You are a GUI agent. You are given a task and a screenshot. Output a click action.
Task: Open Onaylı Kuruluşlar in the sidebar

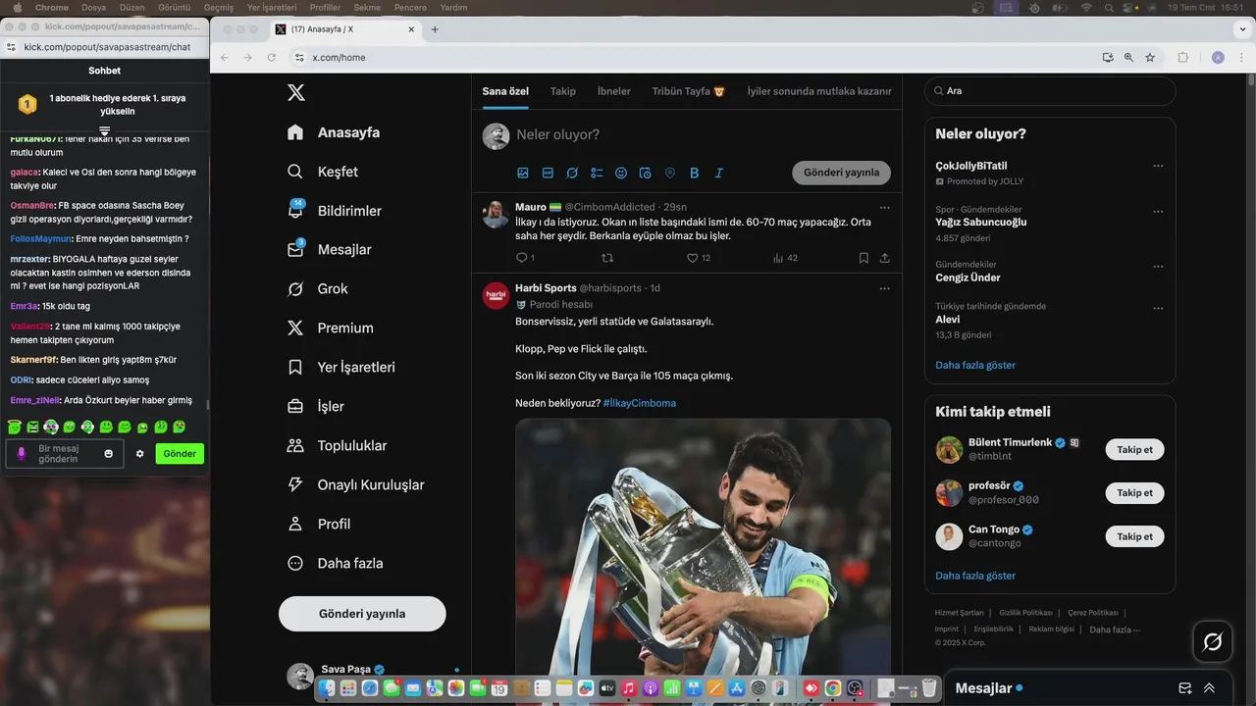[x=355, y=485]
